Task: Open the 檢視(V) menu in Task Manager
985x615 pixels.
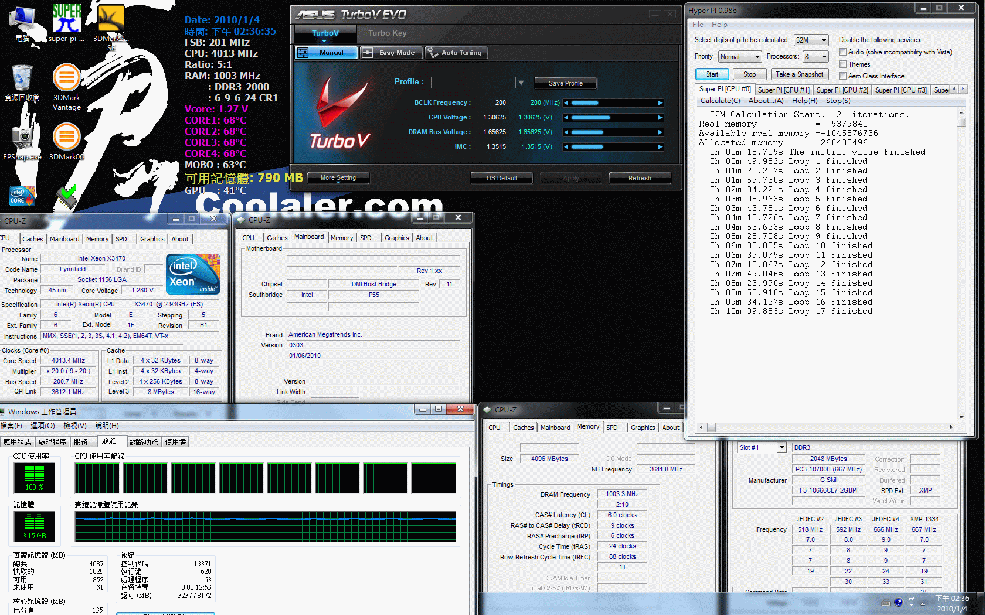Action: [75, 426]
